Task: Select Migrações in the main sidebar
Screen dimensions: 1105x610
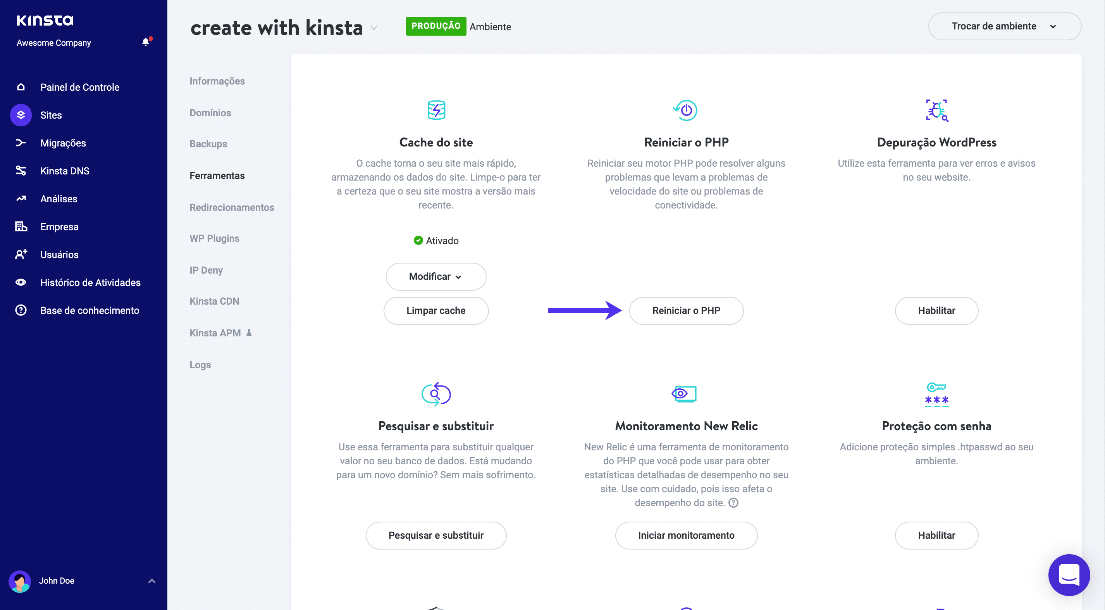Action: point(63,143)
